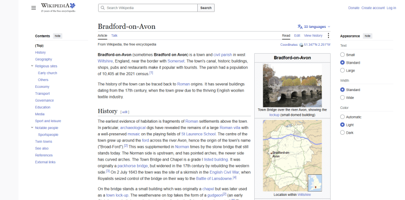The image size is (405, 200).
Task: Select Dark color mode
Action: (x=342, y=133)
